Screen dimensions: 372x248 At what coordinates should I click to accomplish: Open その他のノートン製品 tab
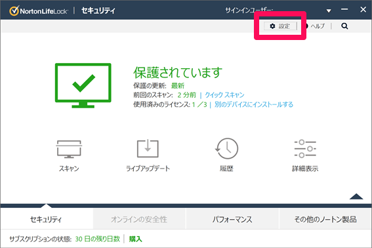tap(325, 219)
